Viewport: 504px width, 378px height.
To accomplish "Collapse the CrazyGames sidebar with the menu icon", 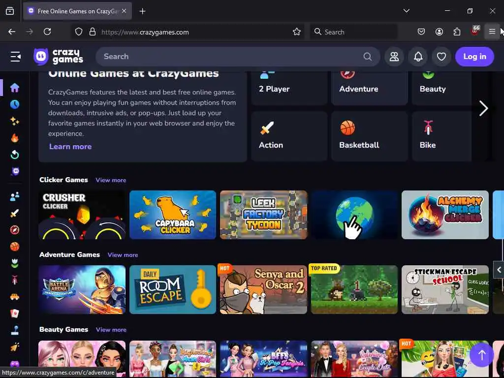I will coord(15,57).
